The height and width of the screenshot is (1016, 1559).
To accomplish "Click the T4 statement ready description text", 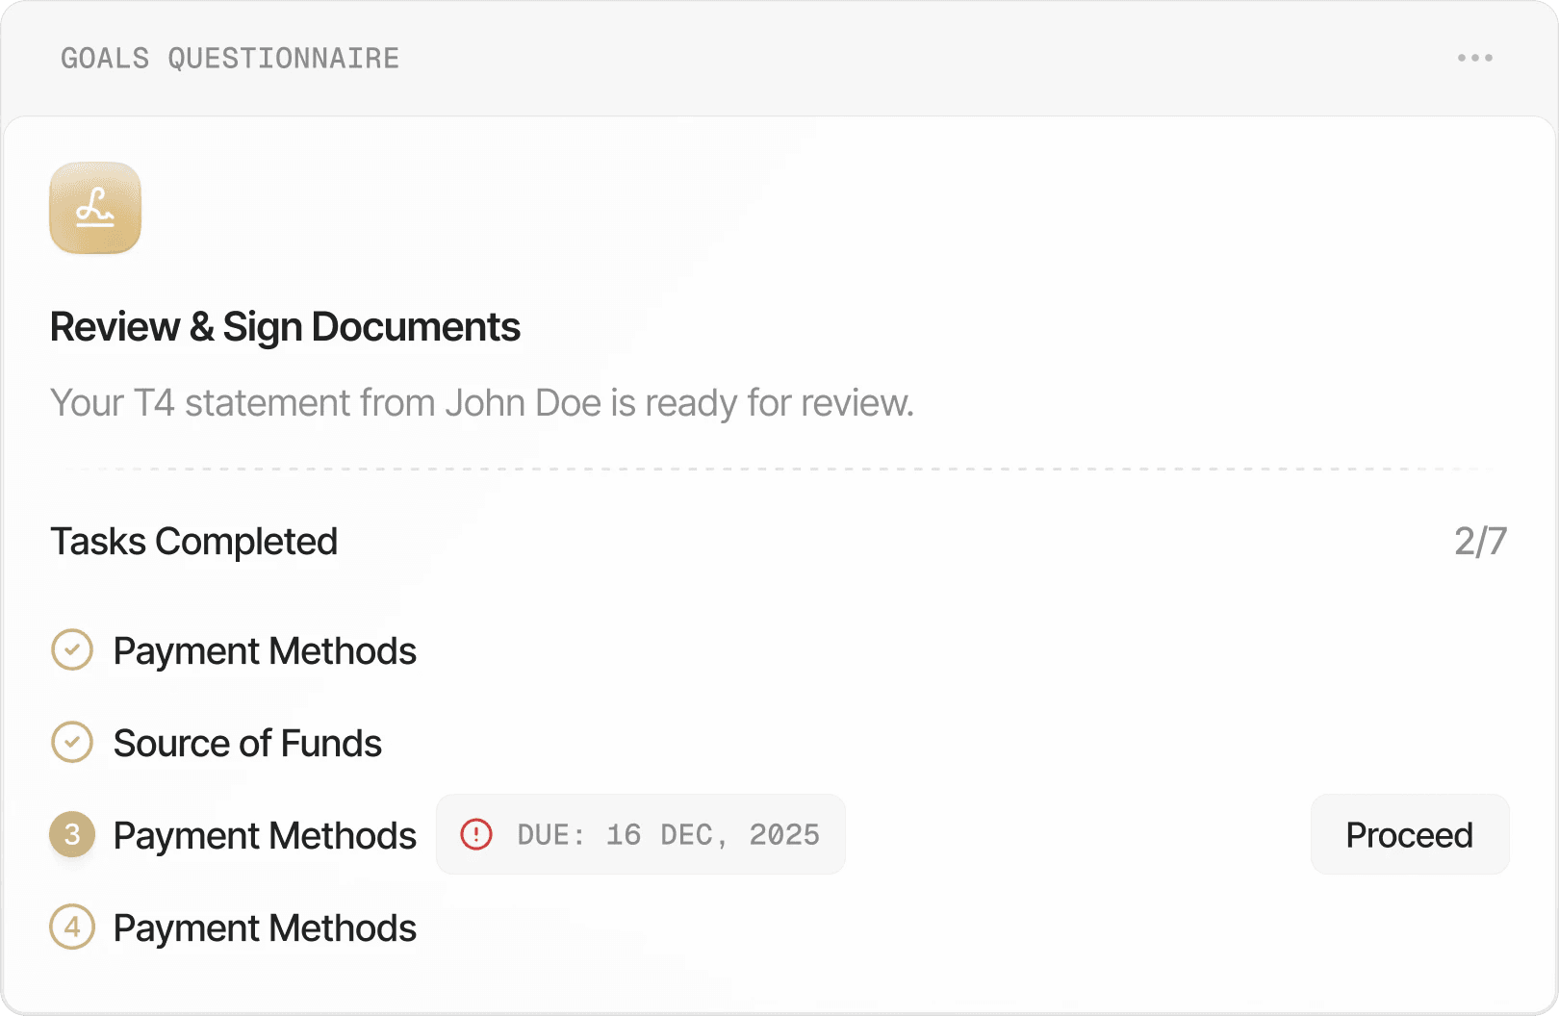I will click(482, 403).
